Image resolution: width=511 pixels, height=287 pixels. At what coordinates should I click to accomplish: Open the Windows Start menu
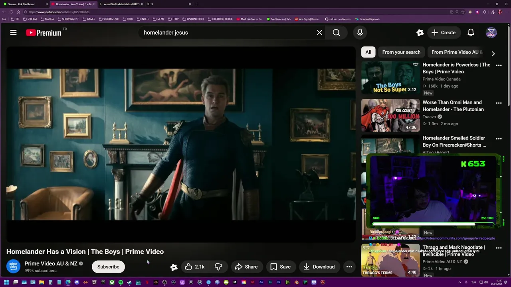point(6,282)
